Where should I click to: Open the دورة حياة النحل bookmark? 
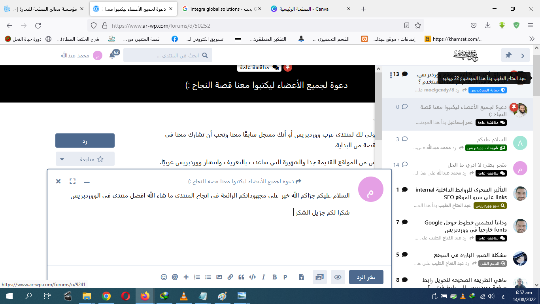pos(23,39)
